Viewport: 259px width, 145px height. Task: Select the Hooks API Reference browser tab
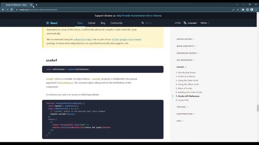pyautogui.click(x=17, y=5)
